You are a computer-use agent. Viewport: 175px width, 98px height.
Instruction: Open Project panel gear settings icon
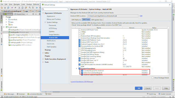tap(39, 14)
